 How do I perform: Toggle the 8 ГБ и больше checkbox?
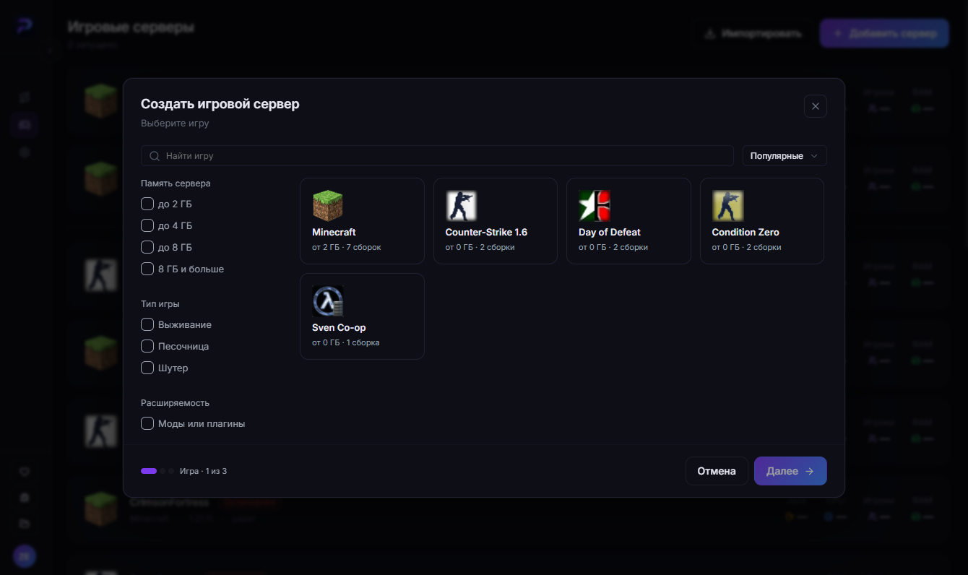pos(147,269)
